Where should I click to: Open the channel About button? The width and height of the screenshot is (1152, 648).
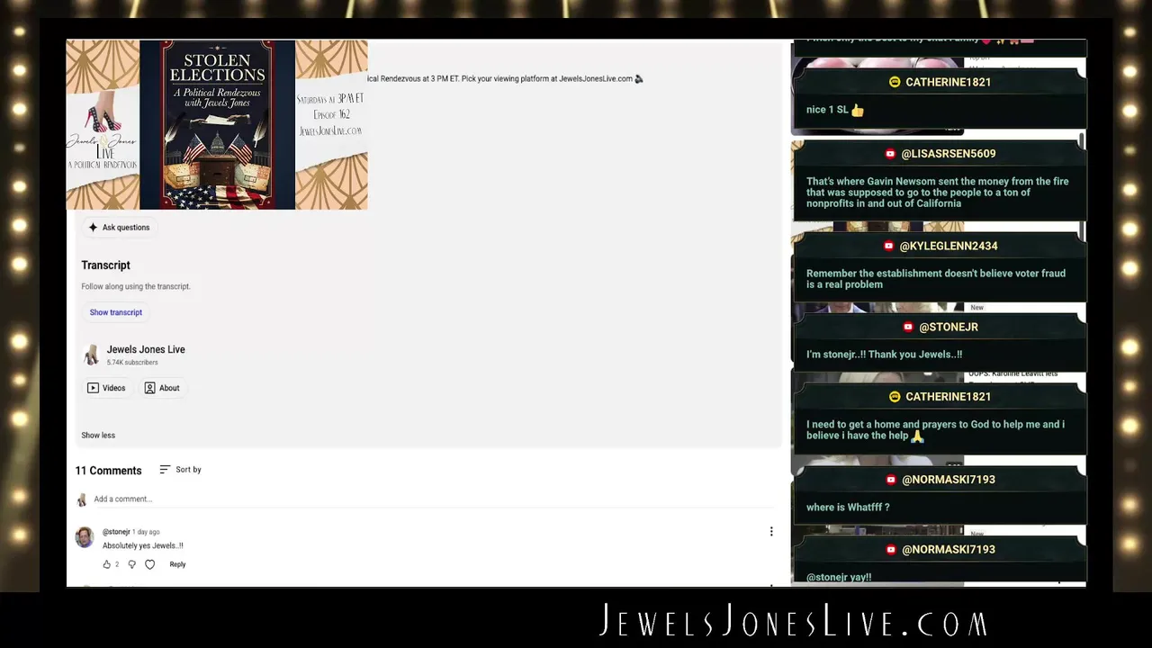(162, 388)
